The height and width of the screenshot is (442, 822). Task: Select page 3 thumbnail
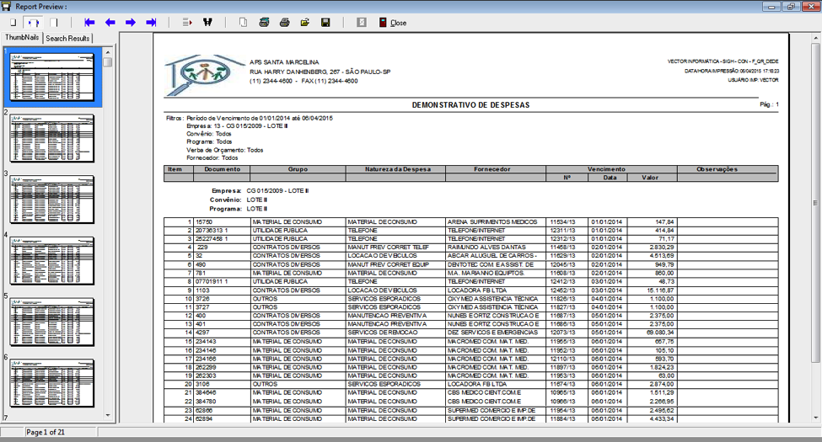point(52,200)
